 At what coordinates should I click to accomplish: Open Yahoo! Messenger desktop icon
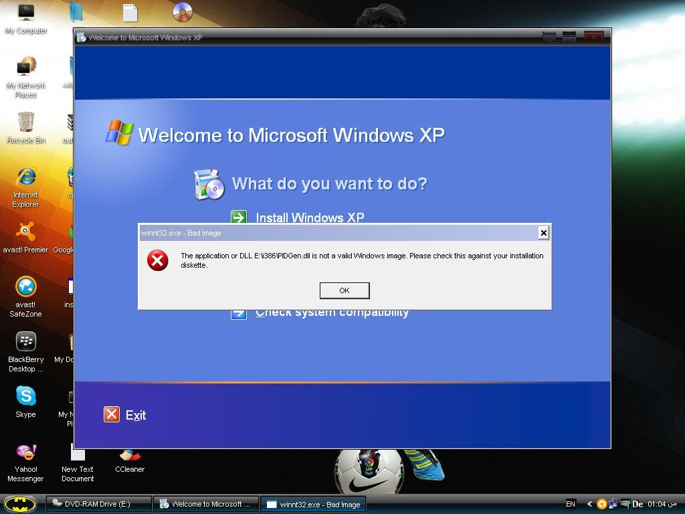click(x=26, y=462)
